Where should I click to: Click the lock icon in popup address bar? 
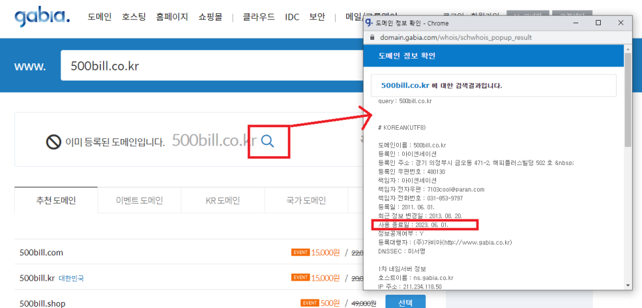(372, 37)
